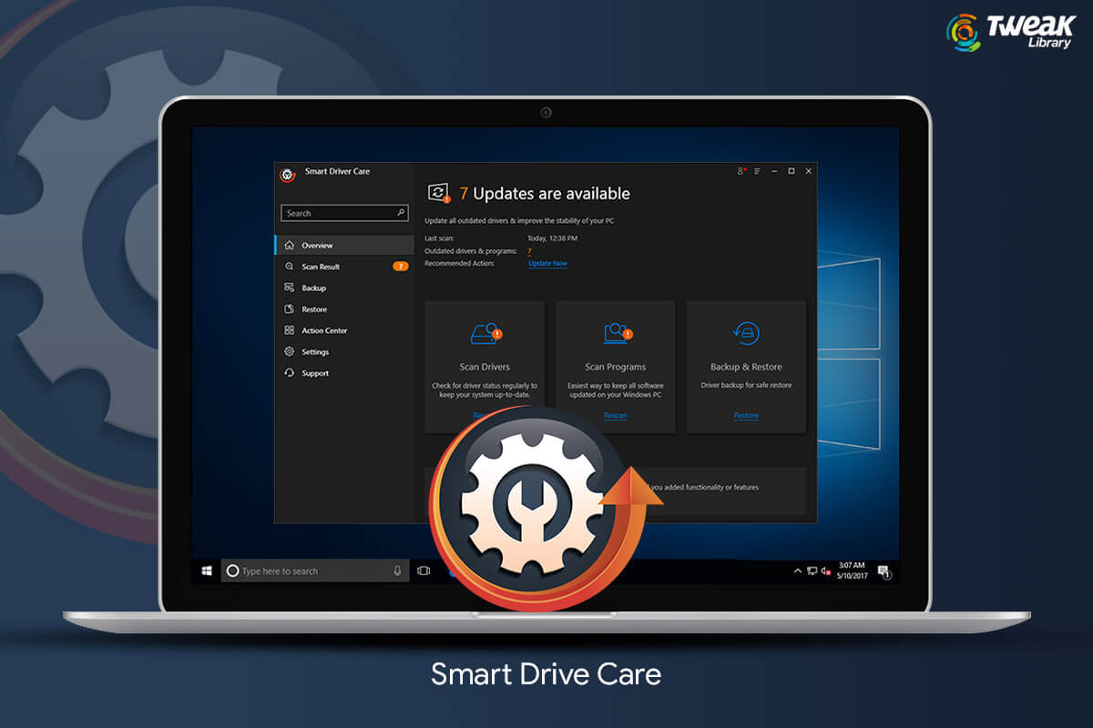Click the Backup & Restore drive icon
Image resolution: width=1093 pixels, height=728 pixels.
click(745, 334)
